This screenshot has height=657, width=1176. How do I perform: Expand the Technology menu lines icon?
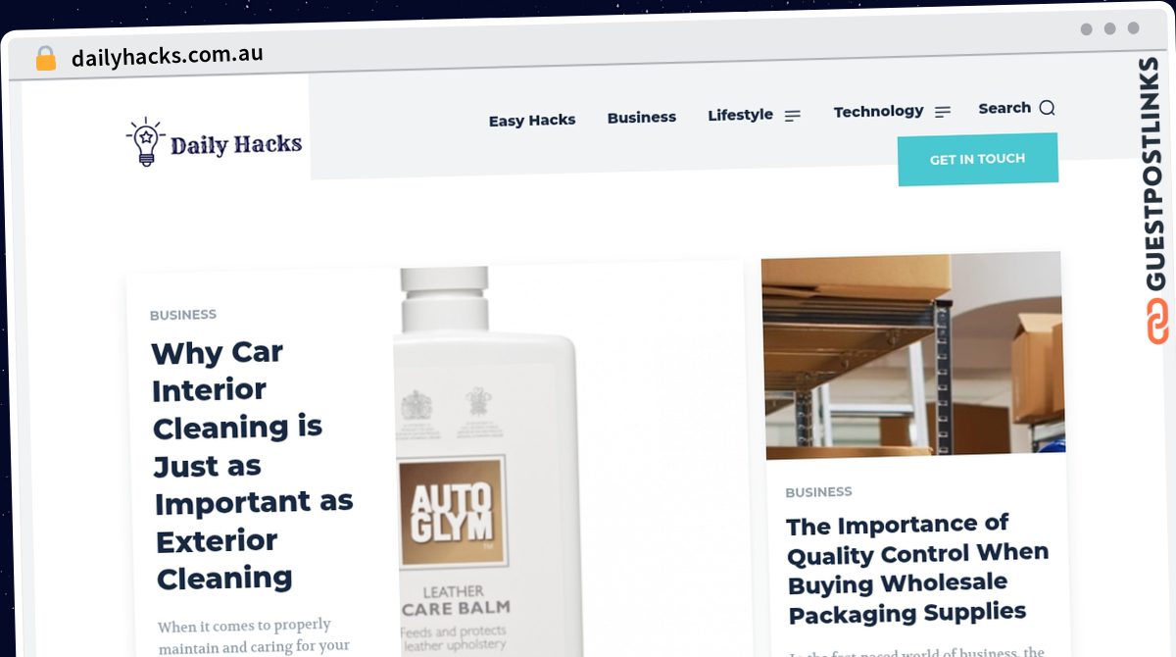point(943,112)
